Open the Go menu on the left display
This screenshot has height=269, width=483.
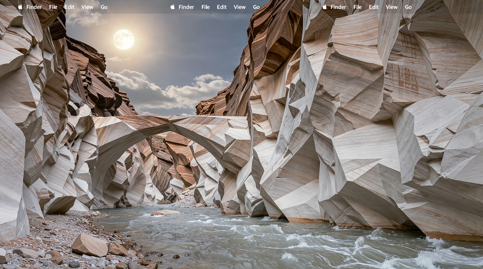coord(104,7)
